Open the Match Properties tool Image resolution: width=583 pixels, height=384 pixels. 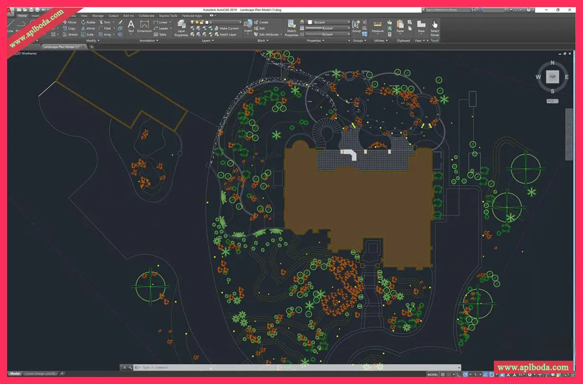[291, 25]
